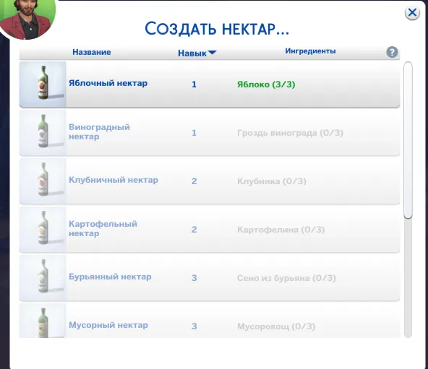Choose the Яблочный нектар recipe name
The width and height of the screenshot is (428, 369).
click(108, 83)
